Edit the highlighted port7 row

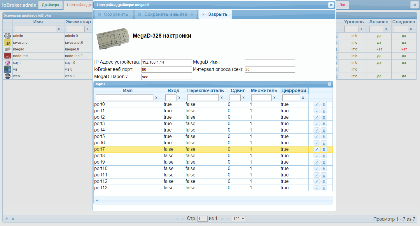(x=317, y=149)
